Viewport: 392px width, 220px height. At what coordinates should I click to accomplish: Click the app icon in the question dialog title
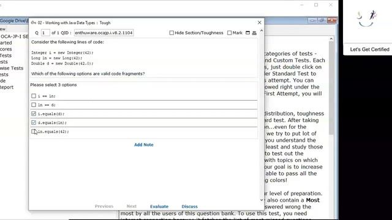tap(34, 23)
